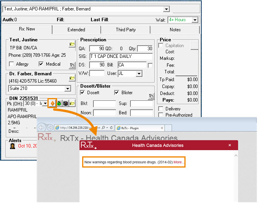Click the SIG directions field

(121, 56)
